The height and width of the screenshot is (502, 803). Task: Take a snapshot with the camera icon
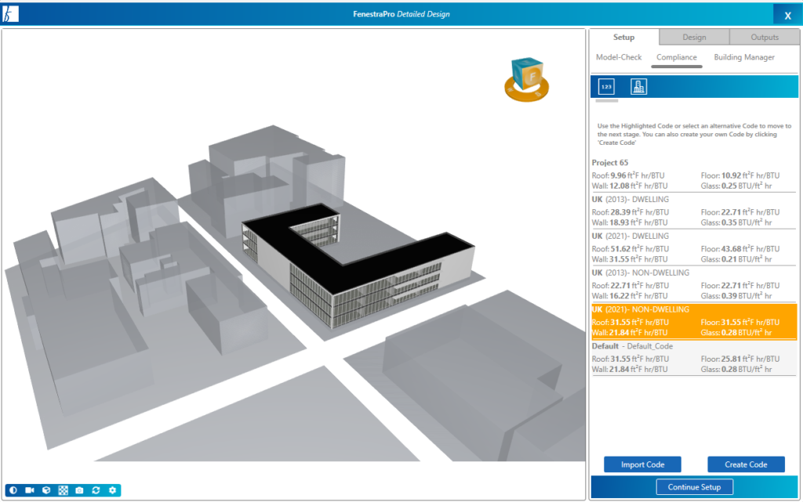click(79, 490)
